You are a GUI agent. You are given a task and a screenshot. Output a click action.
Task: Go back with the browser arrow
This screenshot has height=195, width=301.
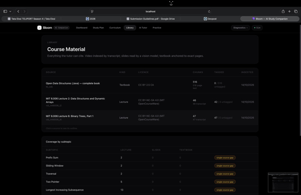point(18,12)
